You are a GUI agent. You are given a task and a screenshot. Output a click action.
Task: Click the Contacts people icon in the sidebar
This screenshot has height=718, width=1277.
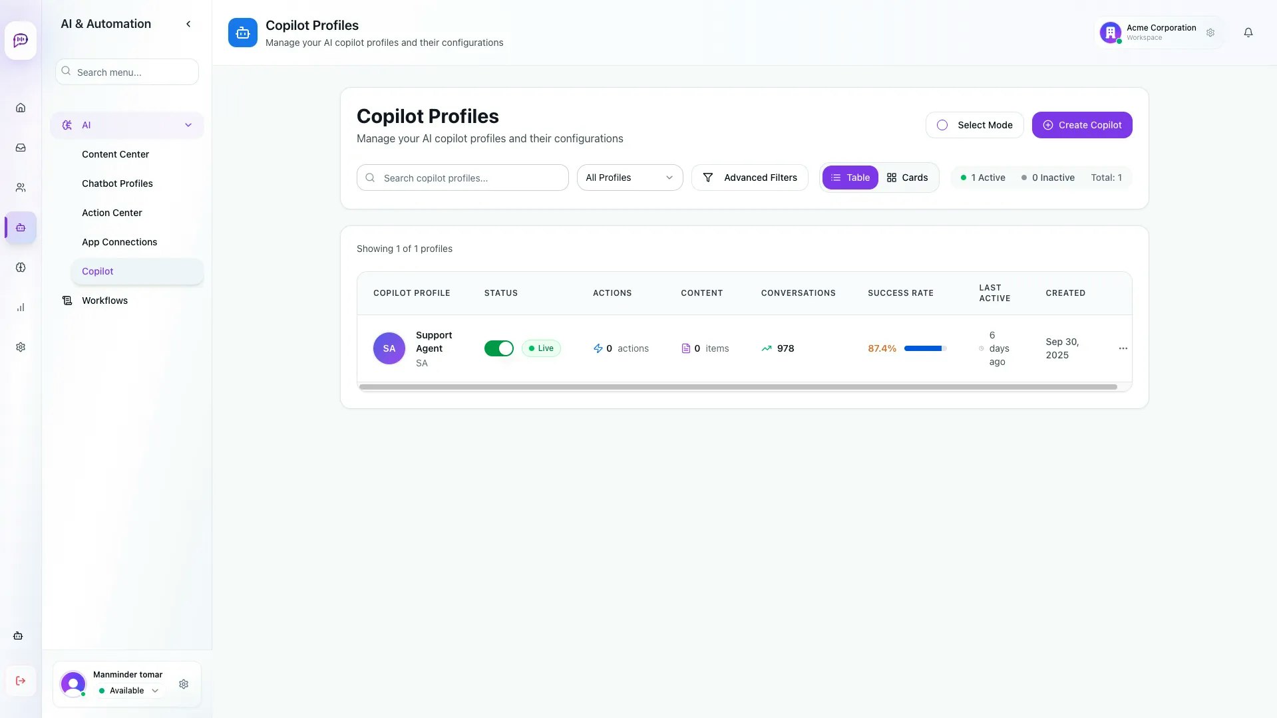click(21, 187)
